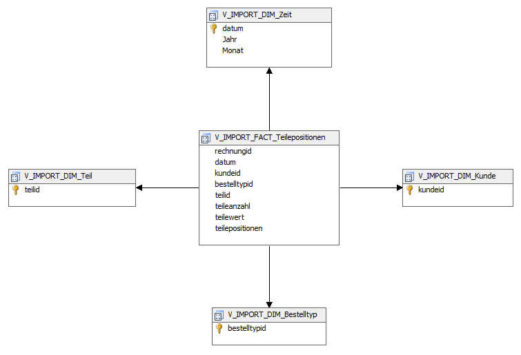The image size is (521, 355).
Task: Select the teilewert column in fact table
Action: coord(230,217)
